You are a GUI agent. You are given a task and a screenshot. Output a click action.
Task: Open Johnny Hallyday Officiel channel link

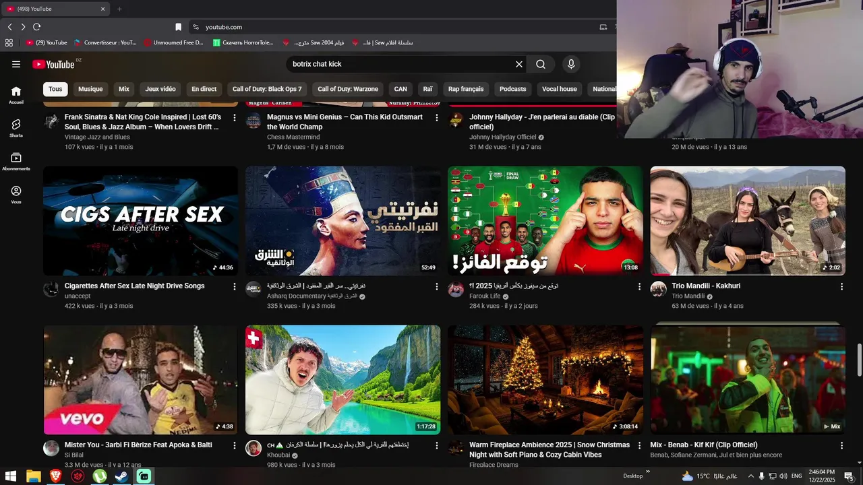click(503, 137)
